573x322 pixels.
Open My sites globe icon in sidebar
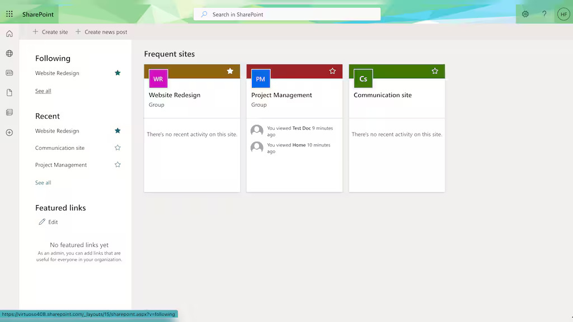pyautogui.click(x=10, y=53)
